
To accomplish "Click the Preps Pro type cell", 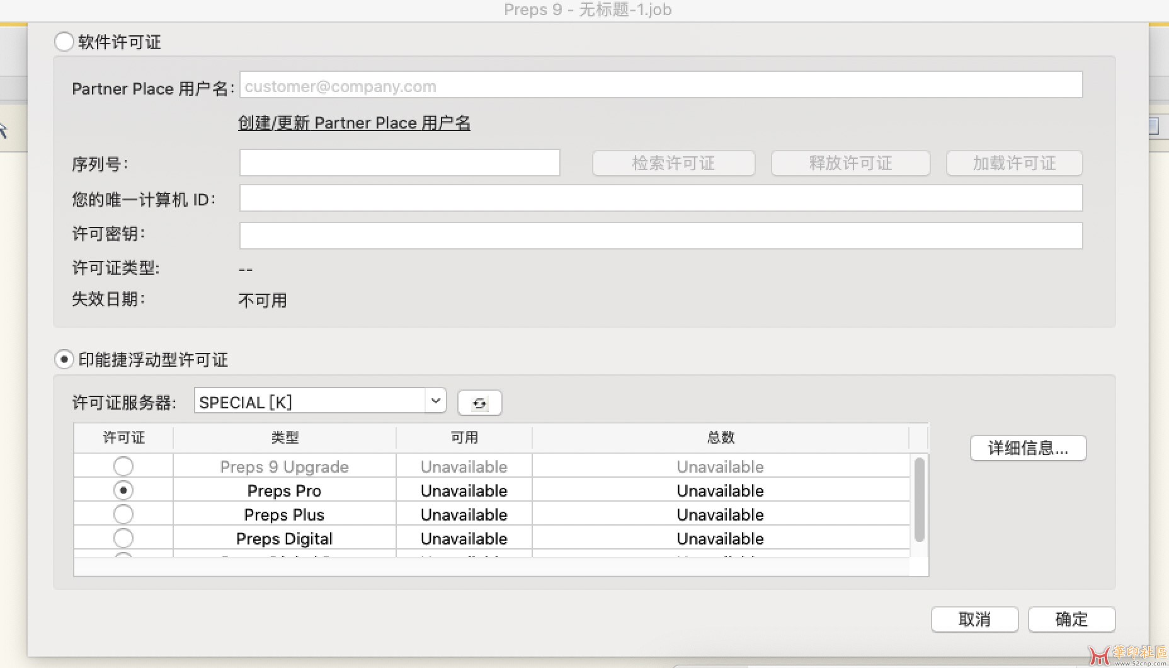I will [x=285, y=490].
